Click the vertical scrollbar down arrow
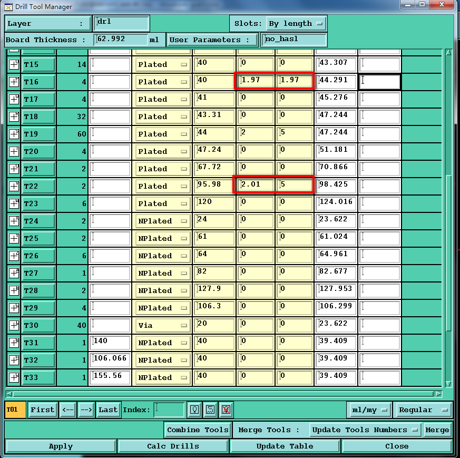This screenshot has height=458, width=460. tap(448, 384)
